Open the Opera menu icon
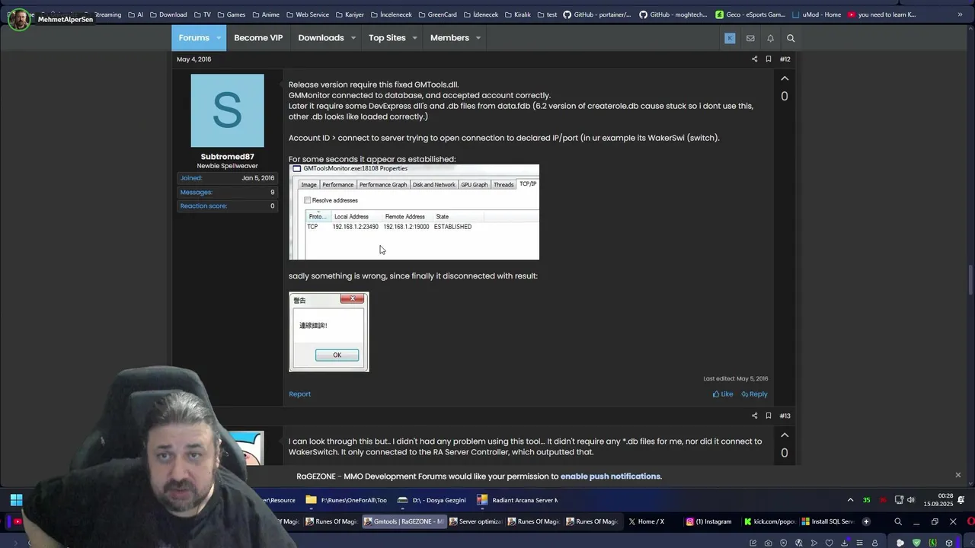The height and width of the screenshot is (548, 975). coord(972,521)
